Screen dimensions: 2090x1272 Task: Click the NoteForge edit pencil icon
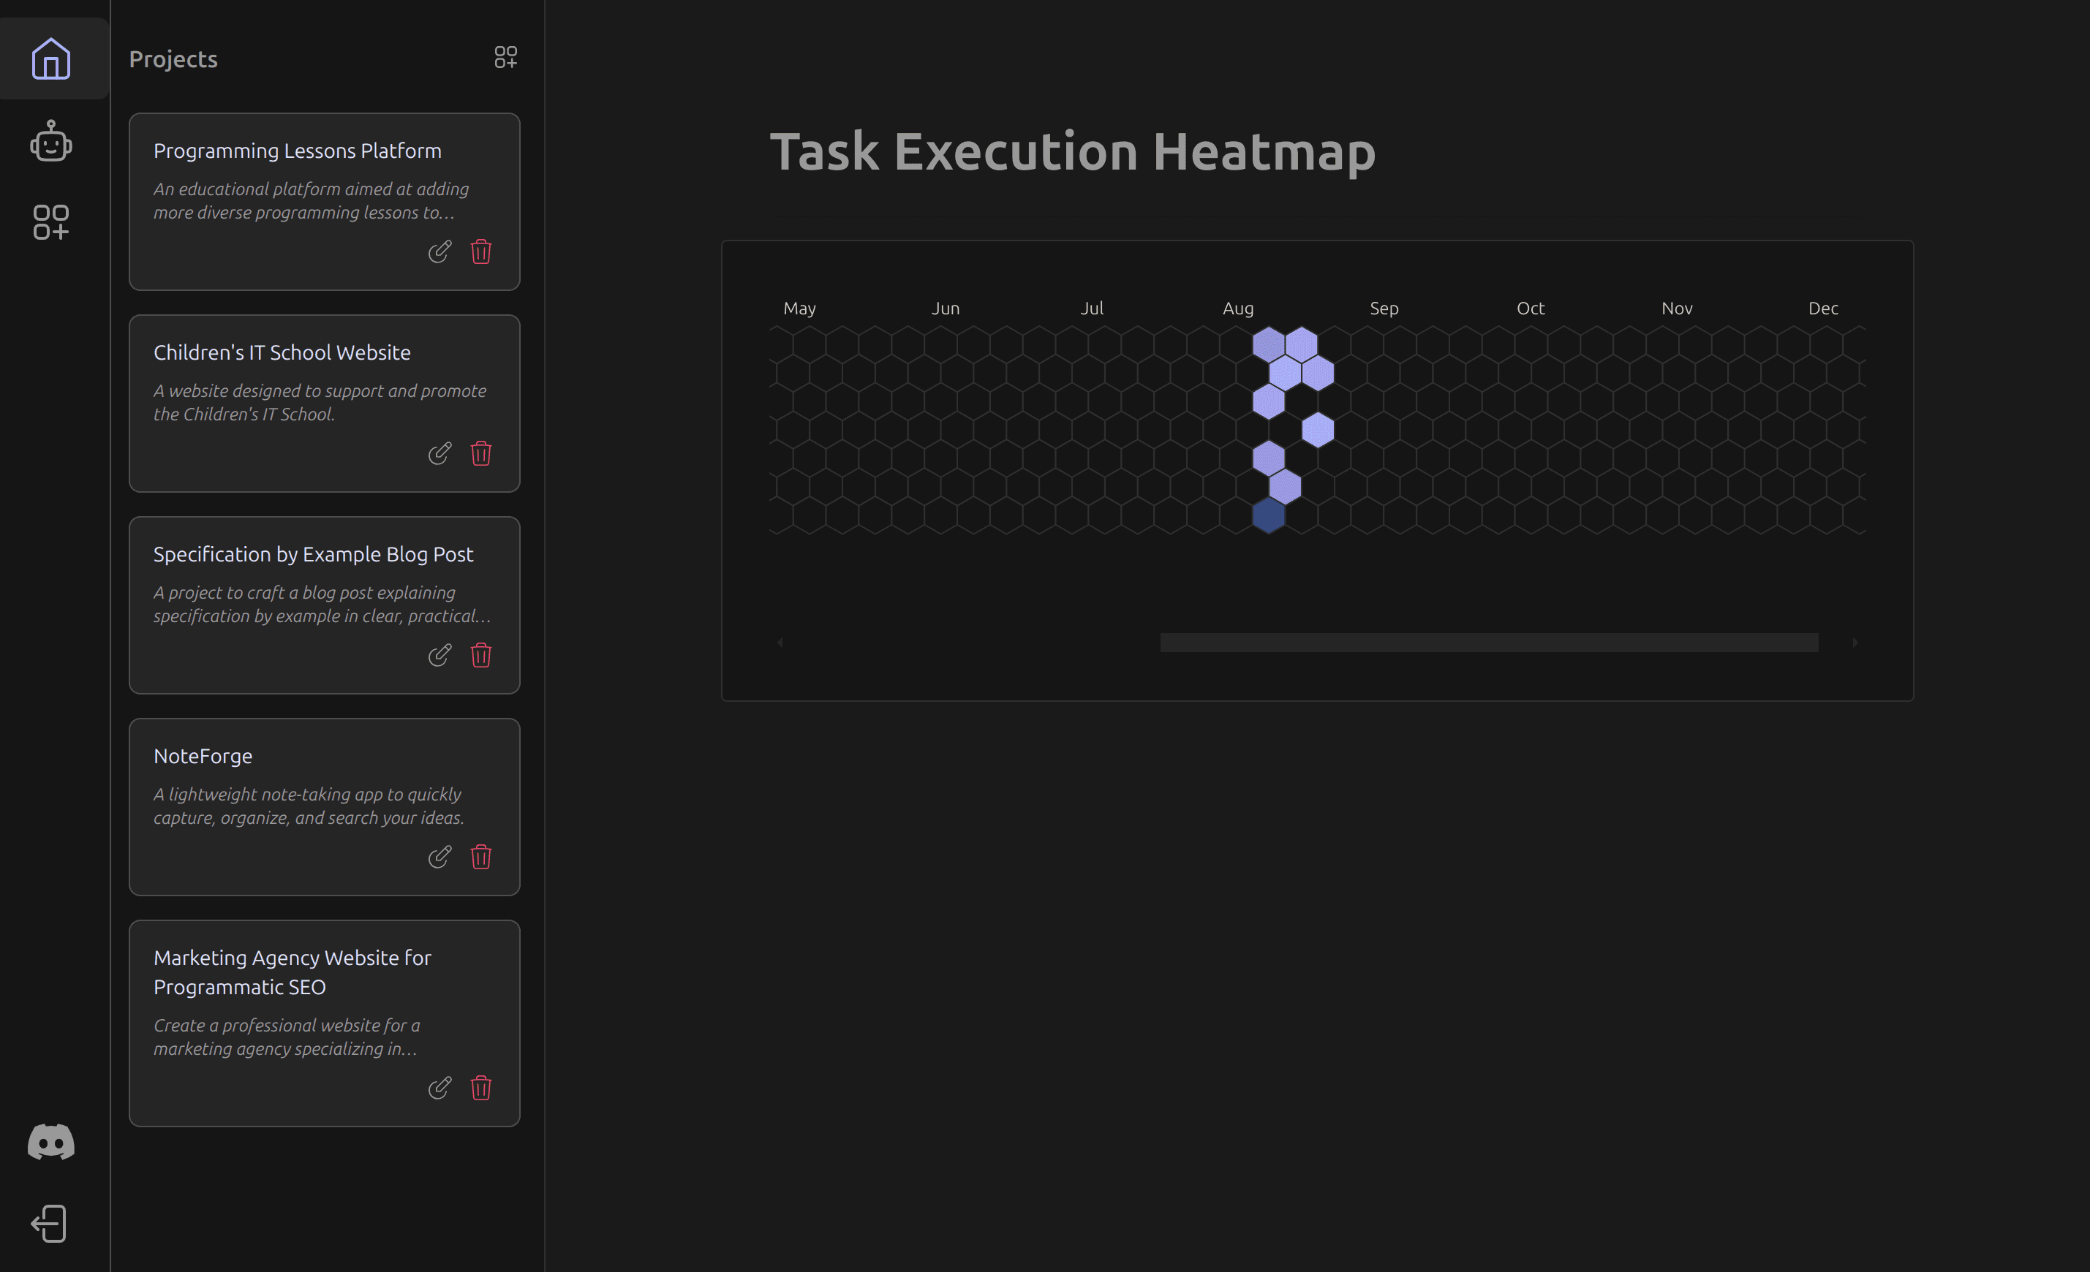coord(439,858)
